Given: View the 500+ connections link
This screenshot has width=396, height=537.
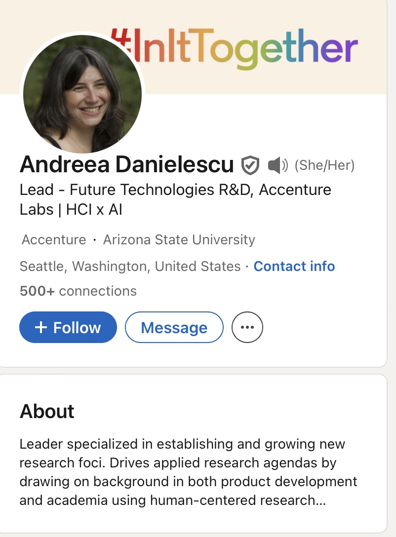Looking at the screenshot, I should [78, 291].
